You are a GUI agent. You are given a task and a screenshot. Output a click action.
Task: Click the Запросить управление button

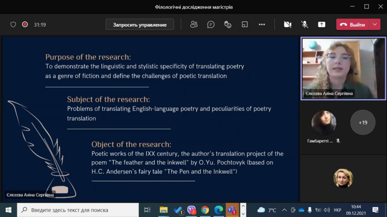point(140,25)
